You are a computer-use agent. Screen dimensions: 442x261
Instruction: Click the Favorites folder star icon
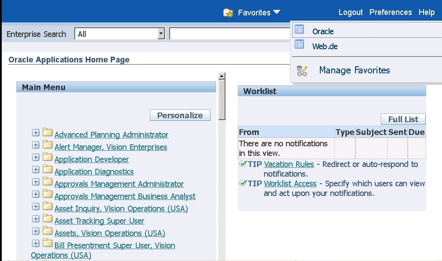tap(228, 13)
